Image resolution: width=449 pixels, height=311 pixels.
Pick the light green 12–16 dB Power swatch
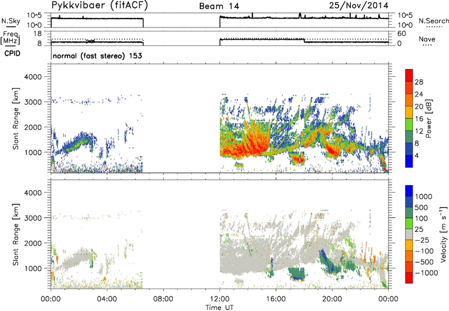[x=409, y=124]
